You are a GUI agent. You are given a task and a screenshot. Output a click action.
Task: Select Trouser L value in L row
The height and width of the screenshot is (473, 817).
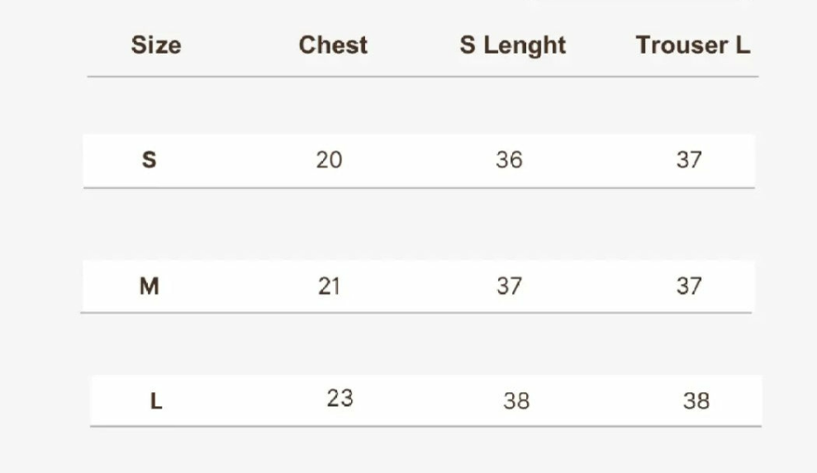(x=696, y=401)
